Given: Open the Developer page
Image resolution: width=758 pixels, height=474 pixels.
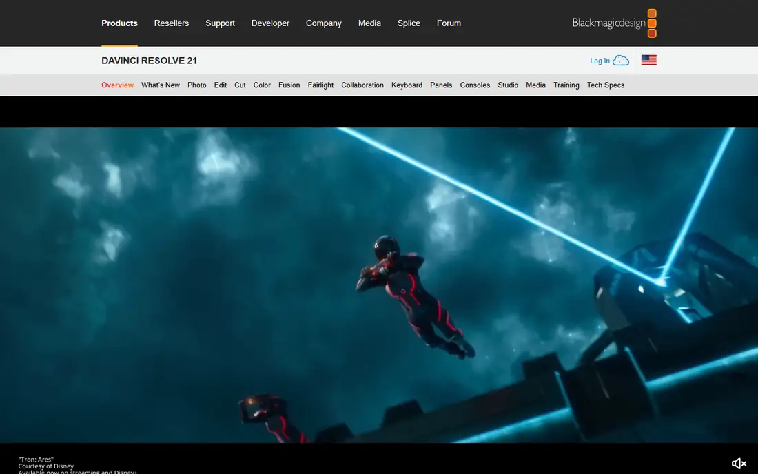Looking at the screenshot, I should [270, 23].
